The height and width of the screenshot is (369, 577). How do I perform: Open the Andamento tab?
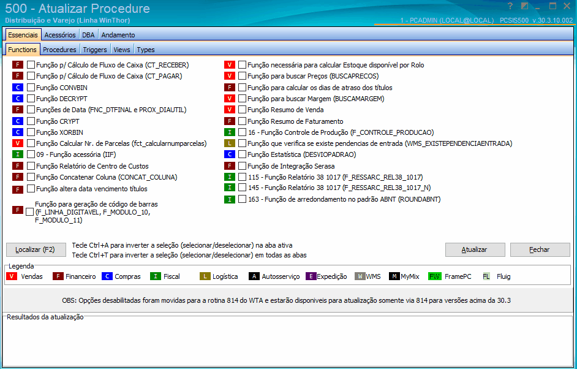pos(118,35)
